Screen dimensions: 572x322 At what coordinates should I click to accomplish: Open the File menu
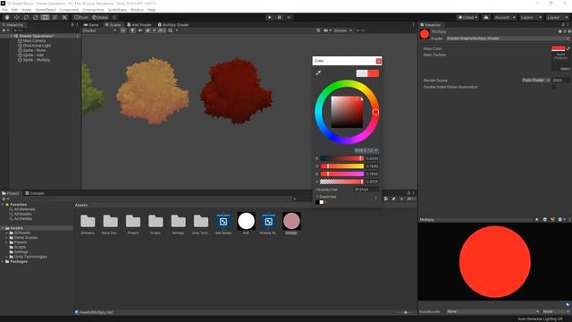(4, 10)
